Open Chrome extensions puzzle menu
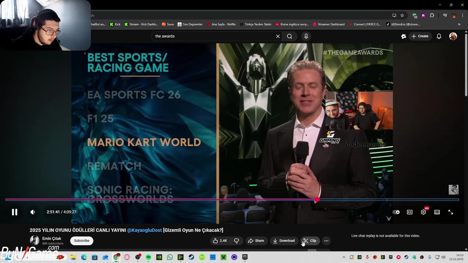Image resolution: width=468 pixels, height=263 pixels. 432,15
